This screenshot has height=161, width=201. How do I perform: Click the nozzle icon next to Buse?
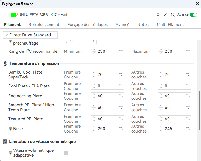[x=10, y=129]
